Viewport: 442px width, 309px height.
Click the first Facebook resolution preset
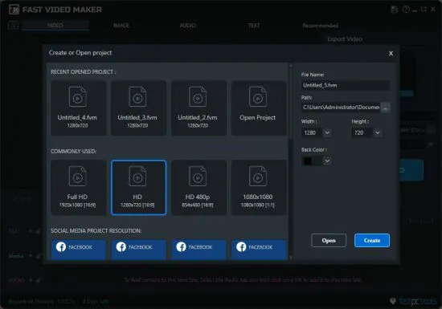[79, 250]
